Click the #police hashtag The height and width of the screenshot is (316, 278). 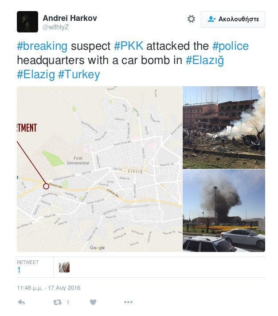coord(231,46)
